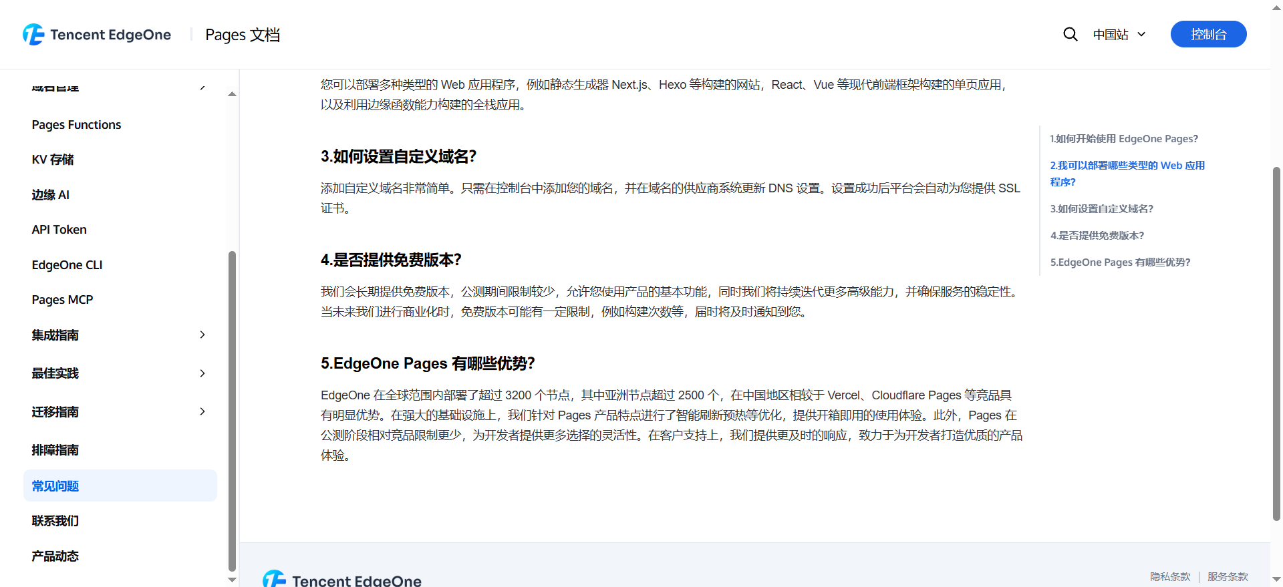Jump to TOC item 2.我可以部署哪些类型的 Web 应用程序?

tap(1127, 174)
